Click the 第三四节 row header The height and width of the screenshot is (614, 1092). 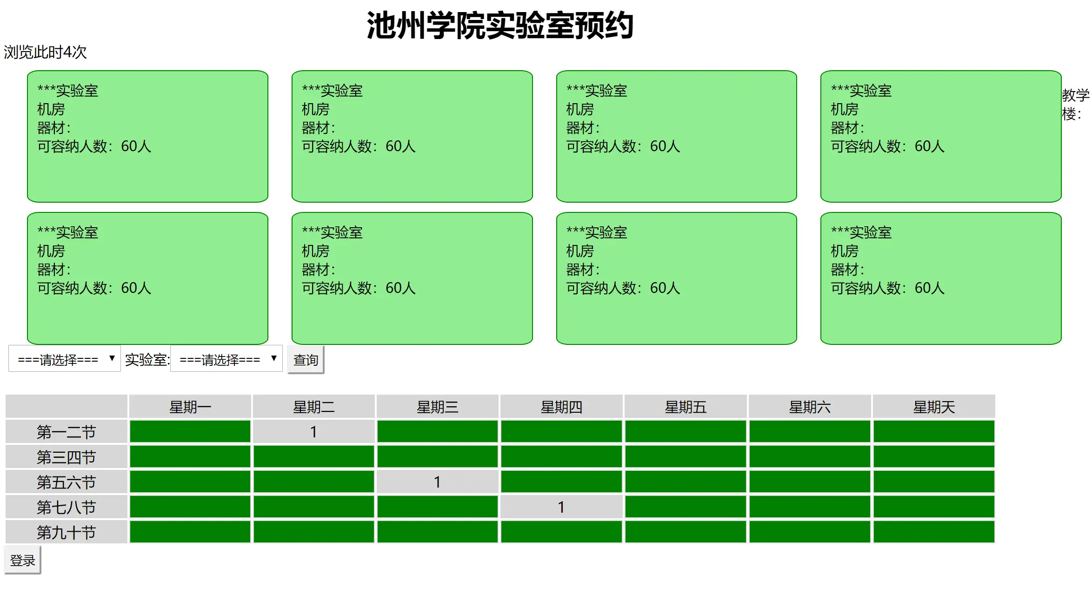pyautogui.click(x=67, y=457)
